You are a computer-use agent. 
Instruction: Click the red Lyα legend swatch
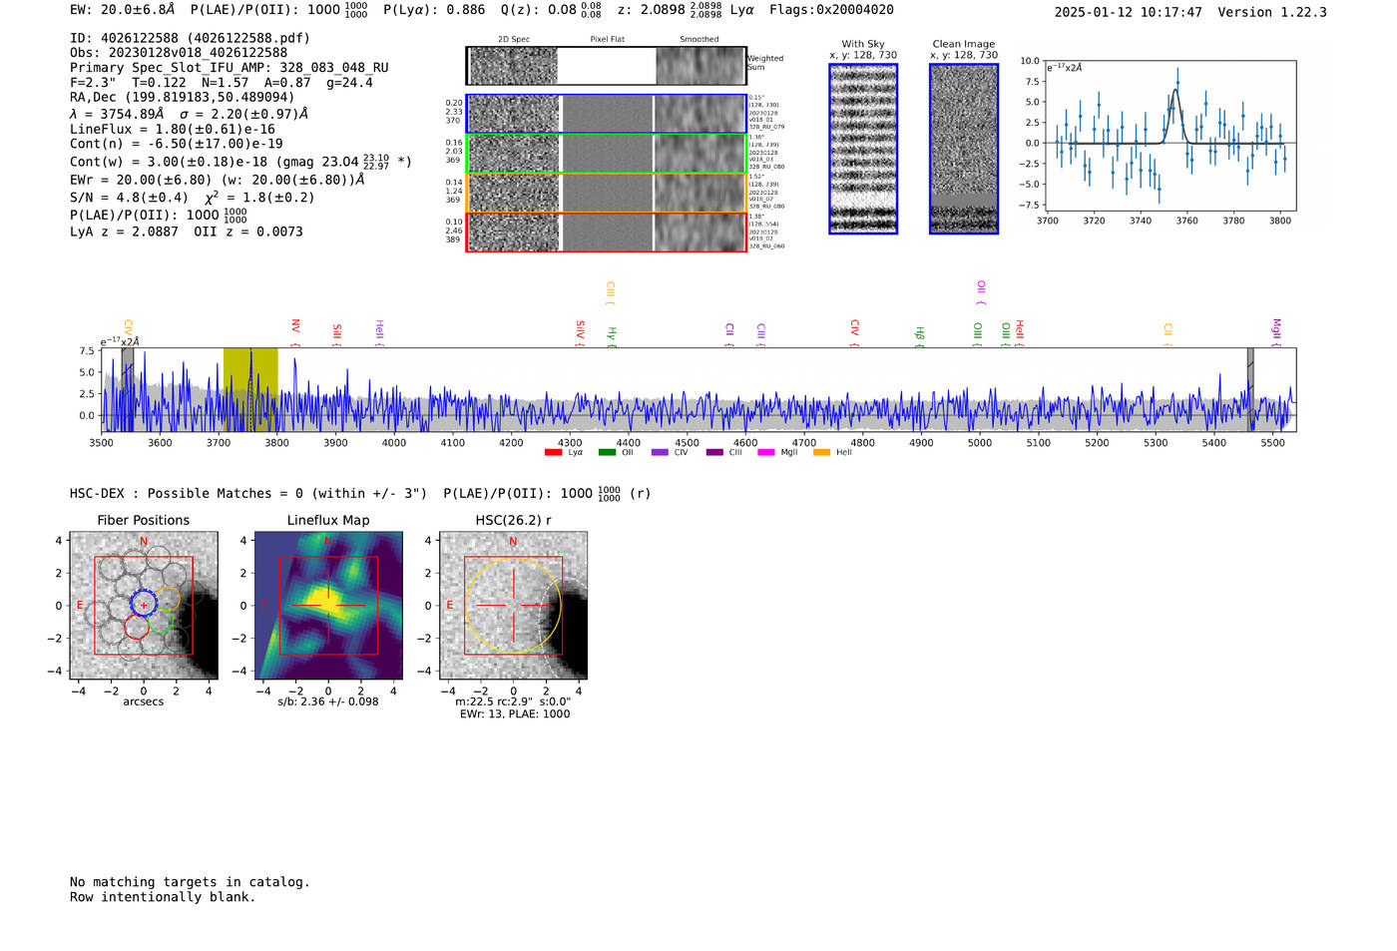(553, 453)
